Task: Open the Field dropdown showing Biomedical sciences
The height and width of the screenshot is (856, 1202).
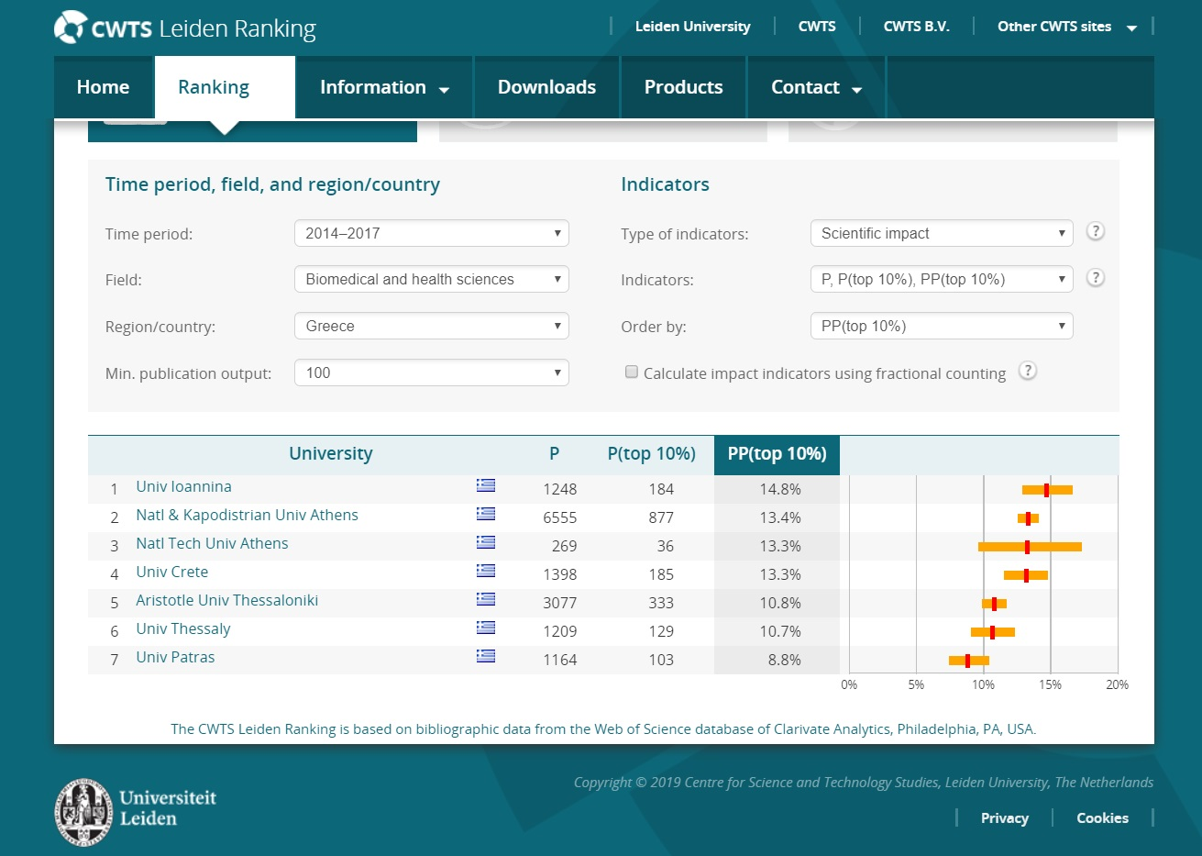Action: (432, 279)
